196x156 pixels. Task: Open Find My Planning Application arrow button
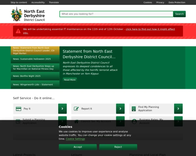point(178,109)
